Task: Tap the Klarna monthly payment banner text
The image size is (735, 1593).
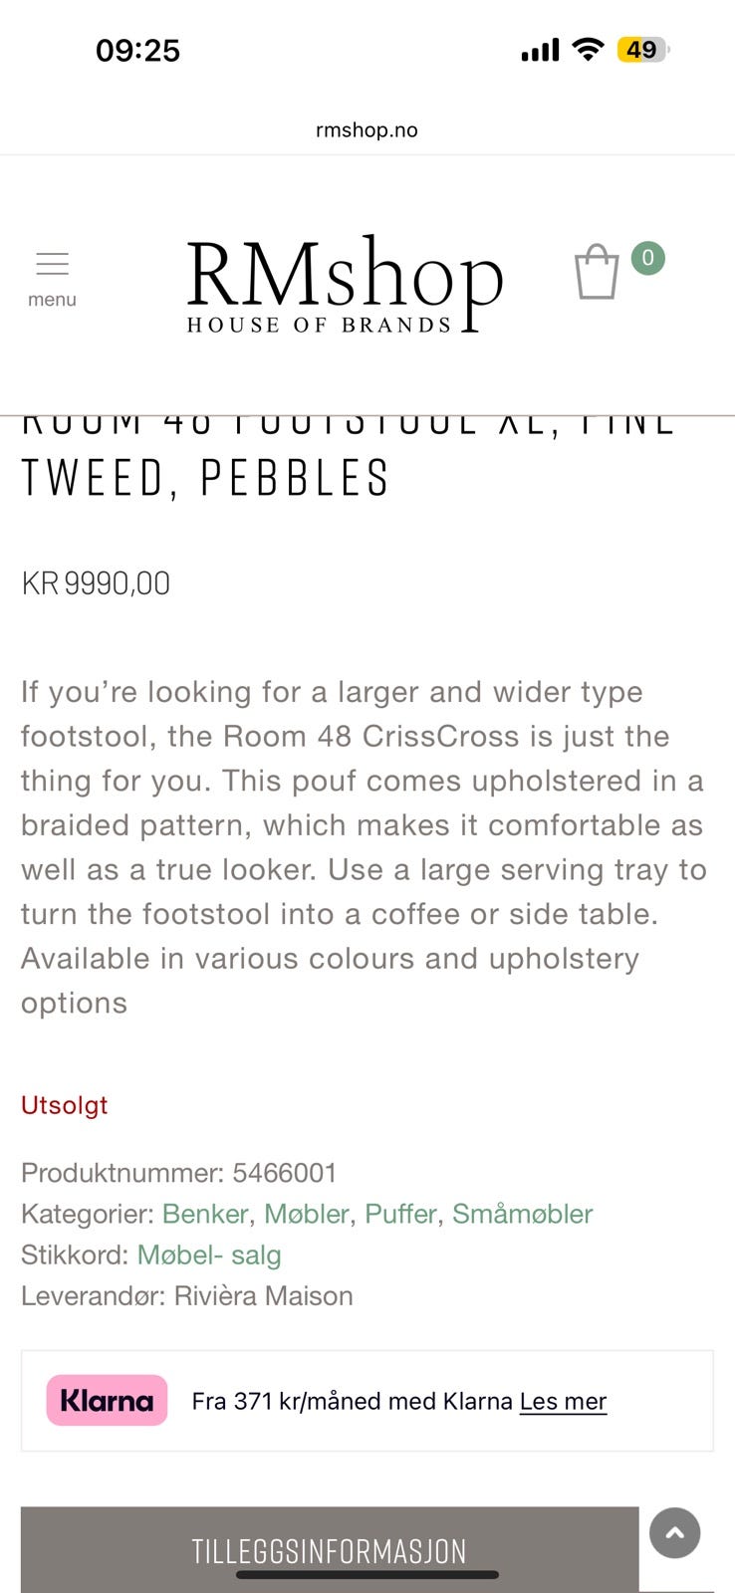Action: (354, 1401)
